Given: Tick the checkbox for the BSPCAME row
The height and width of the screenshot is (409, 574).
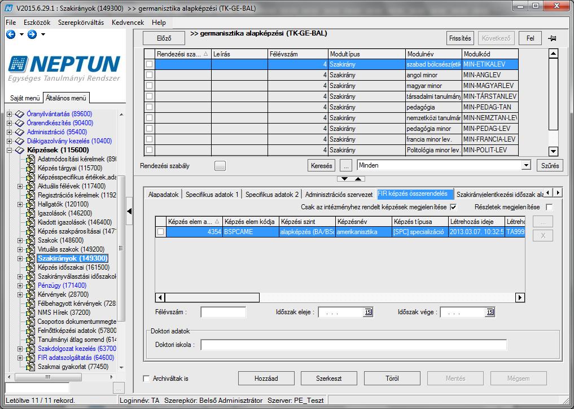Looking at the screenshot, I should click(161, 232).
